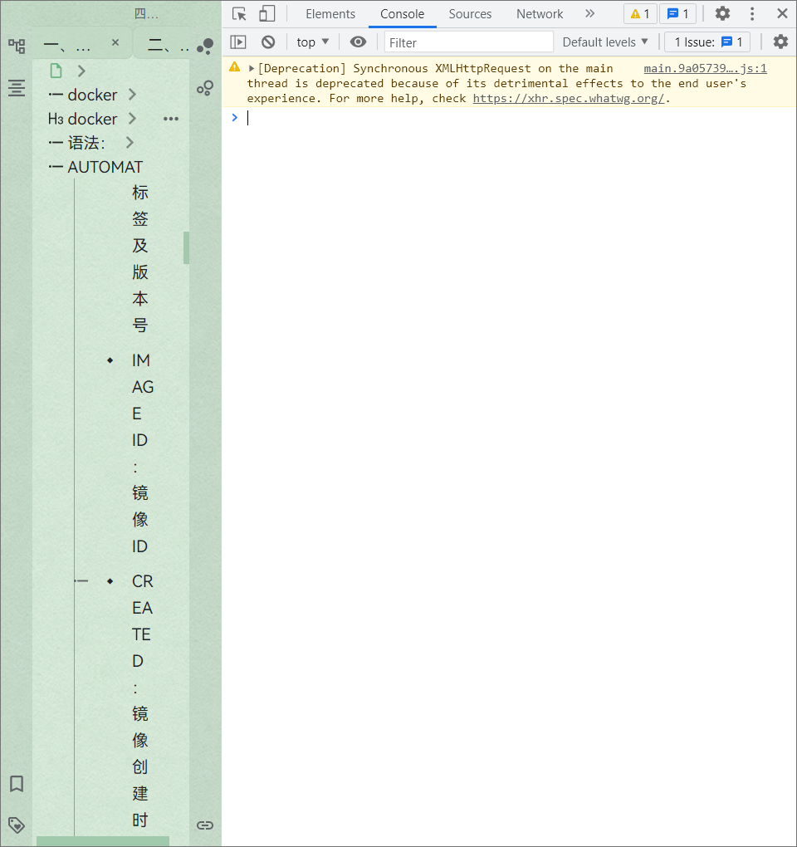Screen dimensions: 797x847
Task: Open the graph view icon beside tabs
Action: tap(205, 47)
